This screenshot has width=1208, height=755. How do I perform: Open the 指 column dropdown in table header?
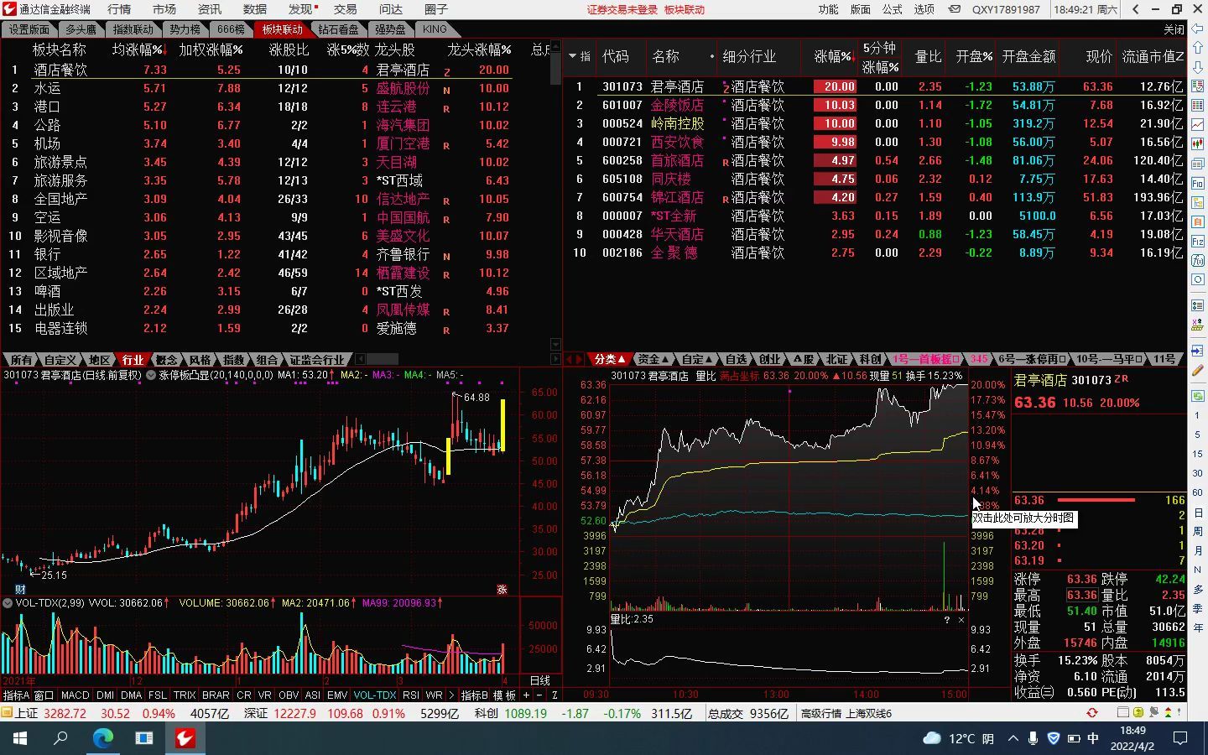tap(580, 56)
